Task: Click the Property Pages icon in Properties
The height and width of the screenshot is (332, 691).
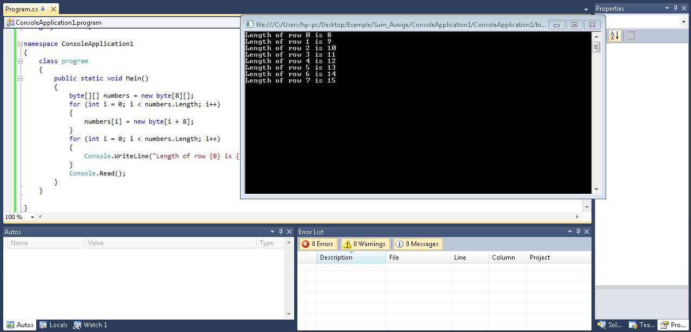Action: click(x=630, y=36)
